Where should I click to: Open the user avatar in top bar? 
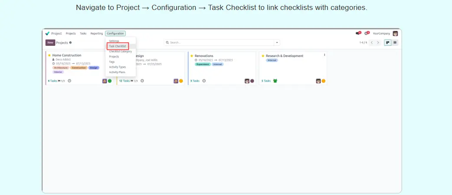(x=395, y=33)
